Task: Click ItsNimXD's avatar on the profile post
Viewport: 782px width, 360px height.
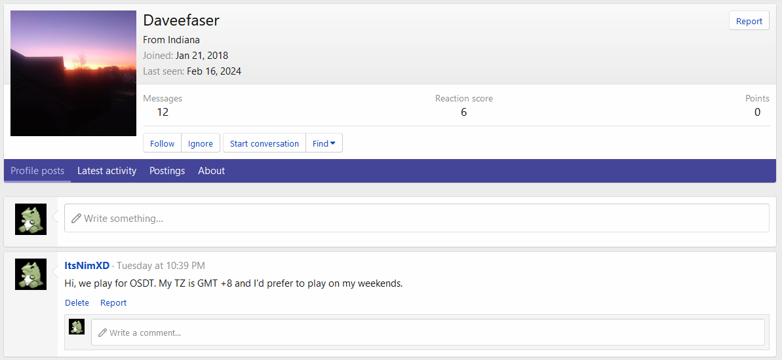Action: (31, 274)
